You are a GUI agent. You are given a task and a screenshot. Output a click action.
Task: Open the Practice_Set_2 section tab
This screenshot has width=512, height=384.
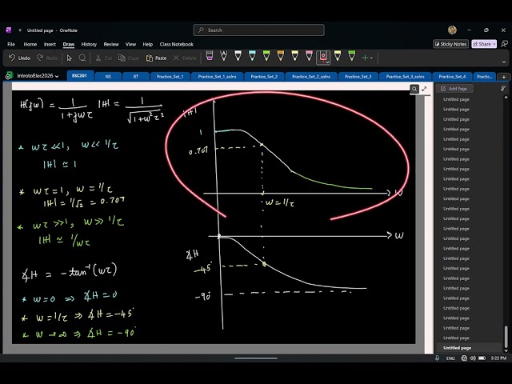coord(264,77)
